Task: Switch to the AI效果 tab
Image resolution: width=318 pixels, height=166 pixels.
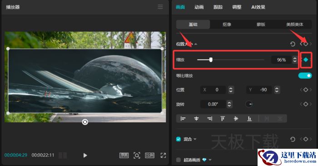Action: click(258, 7)
